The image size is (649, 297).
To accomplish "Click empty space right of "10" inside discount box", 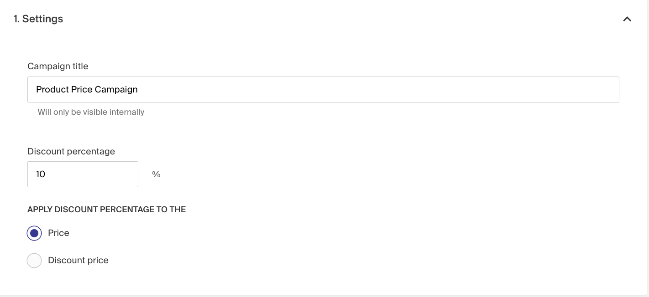I will point(100,174).
